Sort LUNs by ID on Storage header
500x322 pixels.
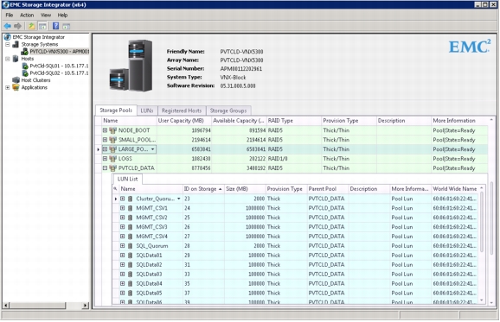(x=203, y=189)
